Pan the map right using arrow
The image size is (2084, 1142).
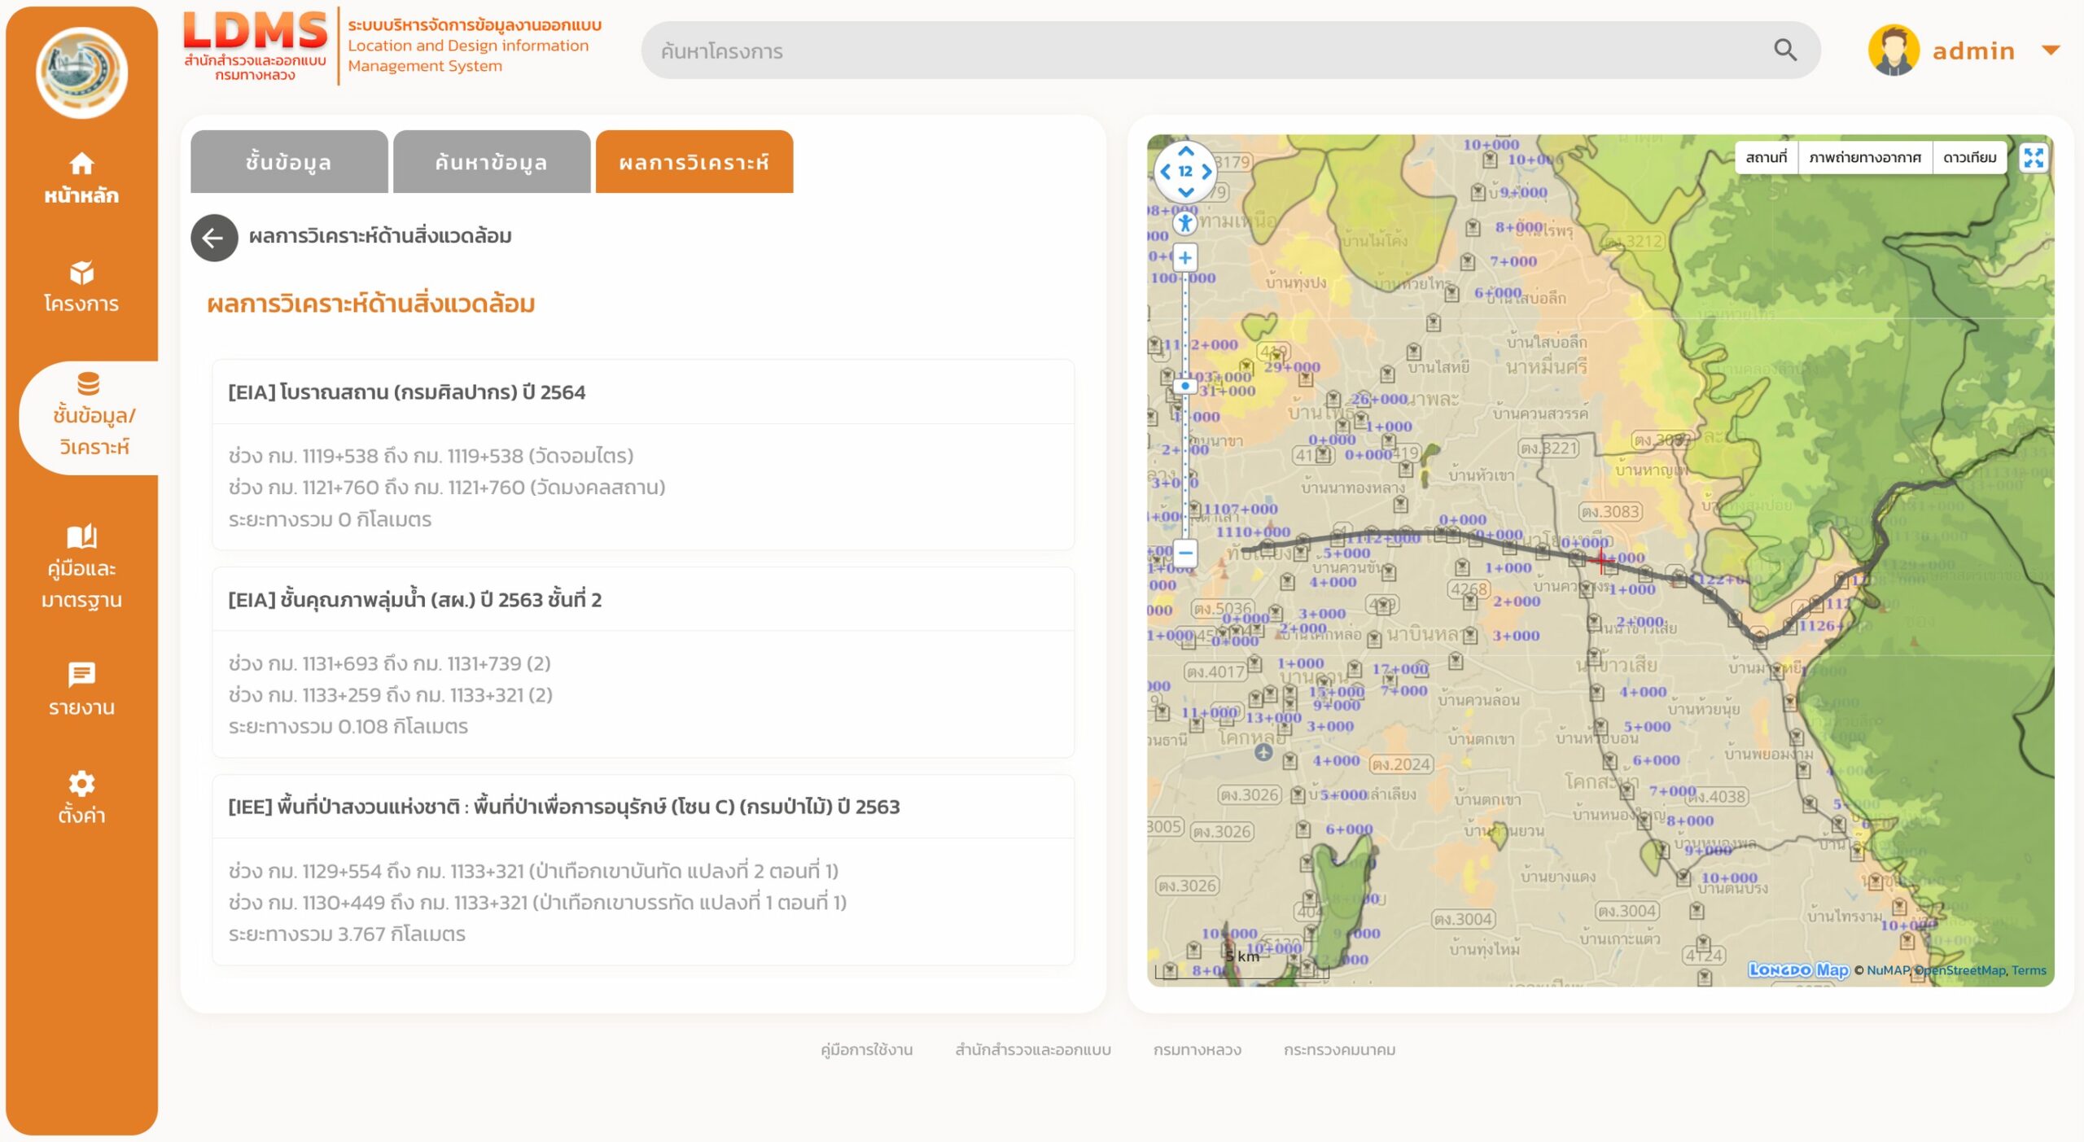coord(1207,172)
